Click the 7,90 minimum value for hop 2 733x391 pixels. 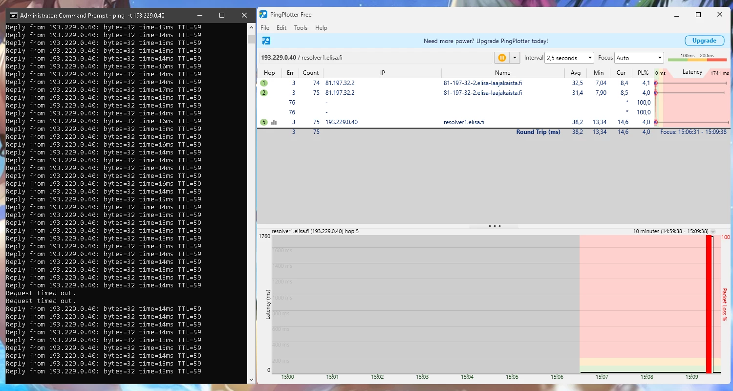[600, 93]
